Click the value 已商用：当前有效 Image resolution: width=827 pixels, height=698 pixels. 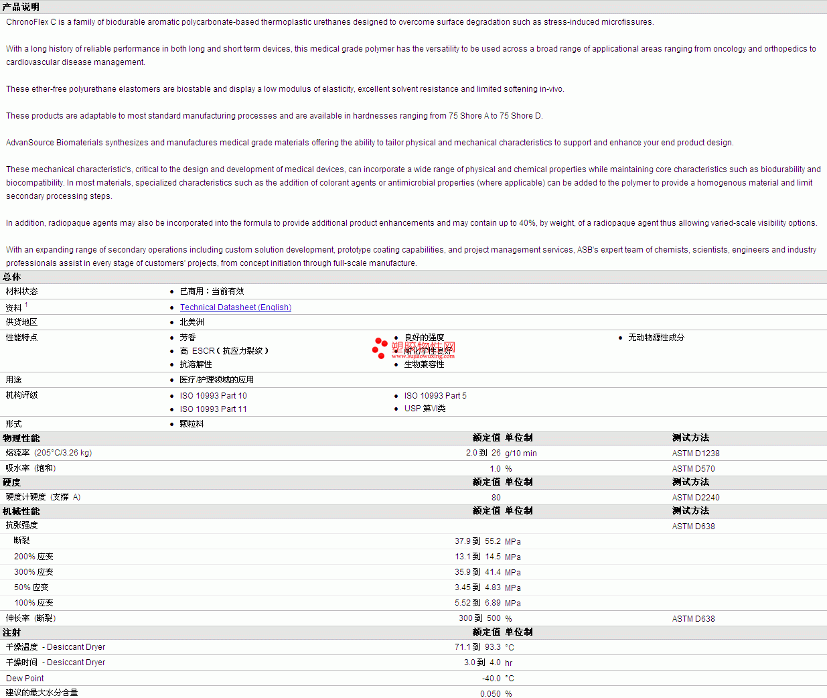click(212, 291)
